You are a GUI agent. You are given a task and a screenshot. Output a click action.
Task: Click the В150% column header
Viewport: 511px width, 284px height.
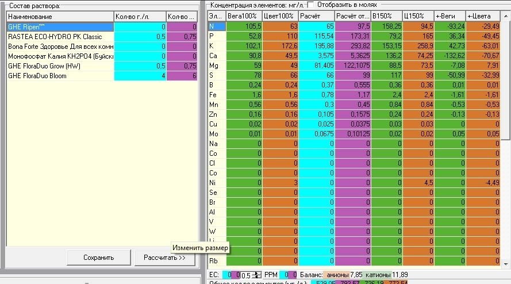[386, 16]
